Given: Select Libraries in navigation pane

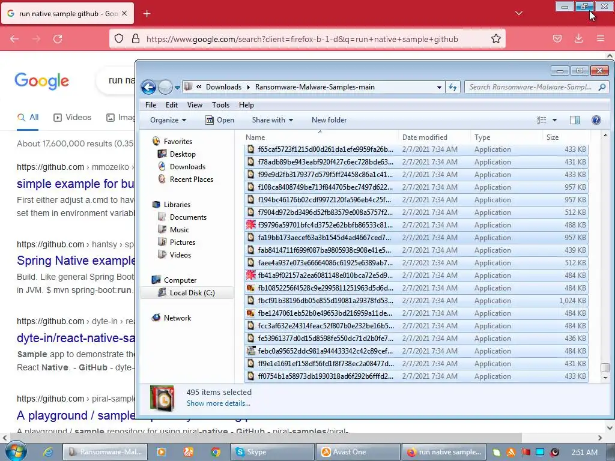Looking at the screenshot, I should pos(177,205).
